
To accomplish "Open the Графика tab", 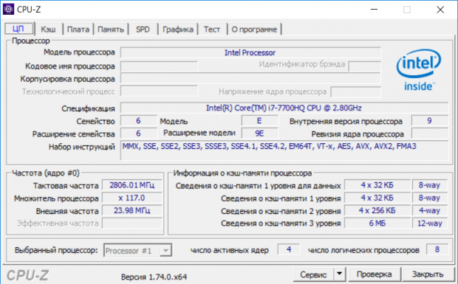I will tap(178, 30).
